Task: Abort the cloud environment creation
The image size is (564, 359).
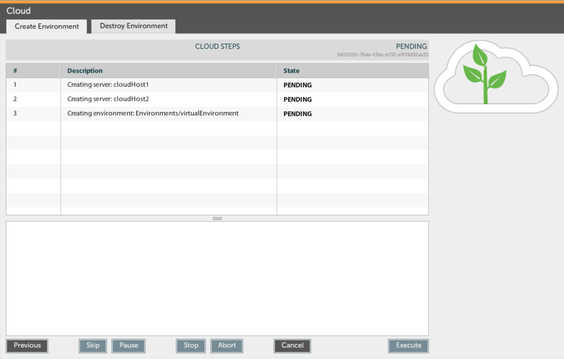Action: [x=227, y=346]
